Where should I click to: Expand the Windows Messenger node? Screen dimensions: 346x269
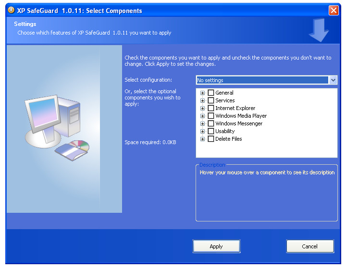pyautogui.click(x=202, y=124)
